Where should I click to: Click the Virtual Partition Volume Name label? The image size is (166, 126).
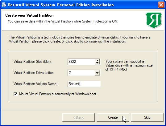click(x=35, y=84)
